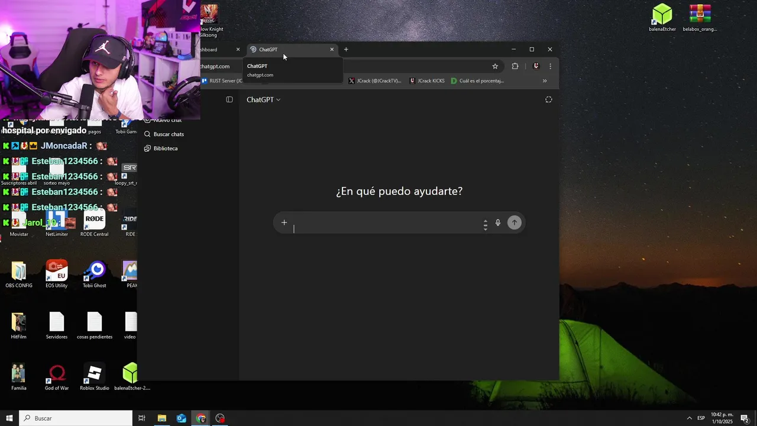Click the prompt box up-down stepper arrows

[486, 225]
